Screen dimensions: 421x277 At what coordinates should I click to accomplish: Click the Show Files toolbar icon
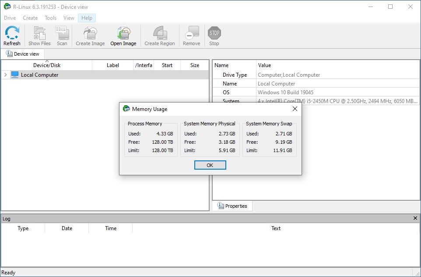[x=39, y=33]
